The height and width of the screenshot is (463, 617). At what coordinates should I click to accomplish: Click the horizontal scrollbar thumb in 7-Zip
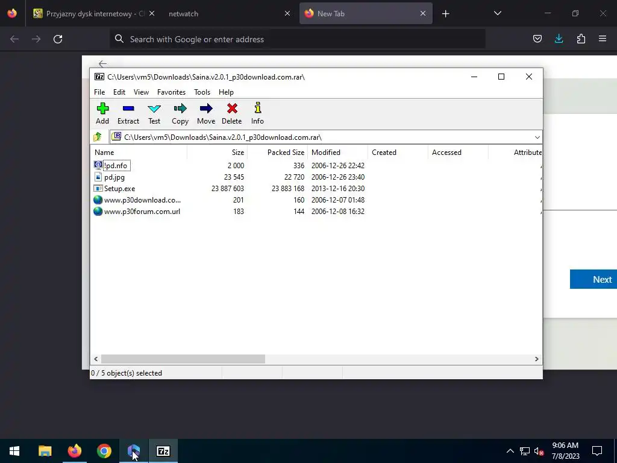pyautogui.click(x=183, y=359)
